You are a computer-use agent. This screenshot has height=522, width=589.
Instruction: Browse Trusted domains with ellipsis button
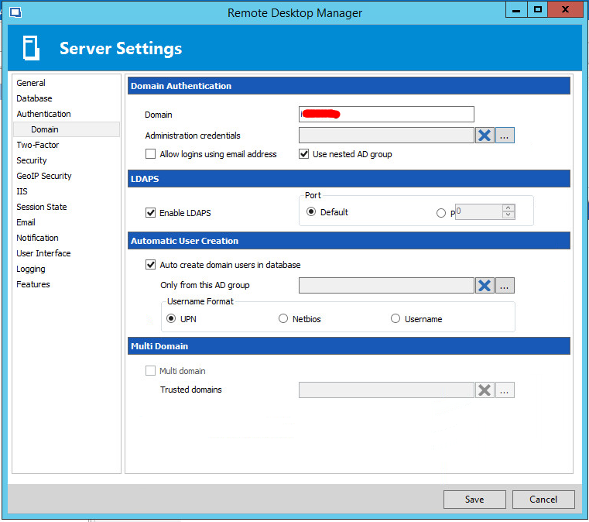505,390
